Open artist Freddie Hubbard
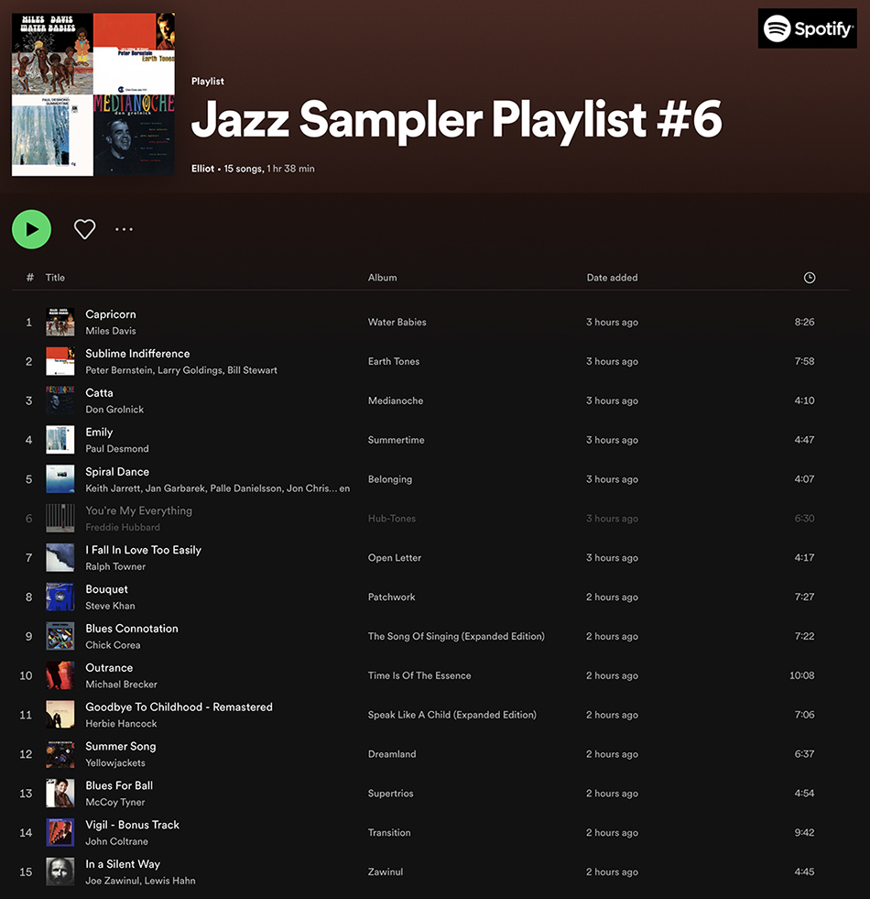Screen dimensions: 870x899 [123, 527]
